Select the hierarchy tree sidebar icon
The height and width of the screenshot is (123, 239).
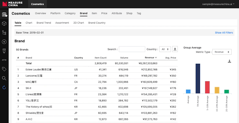pos(4,33)
